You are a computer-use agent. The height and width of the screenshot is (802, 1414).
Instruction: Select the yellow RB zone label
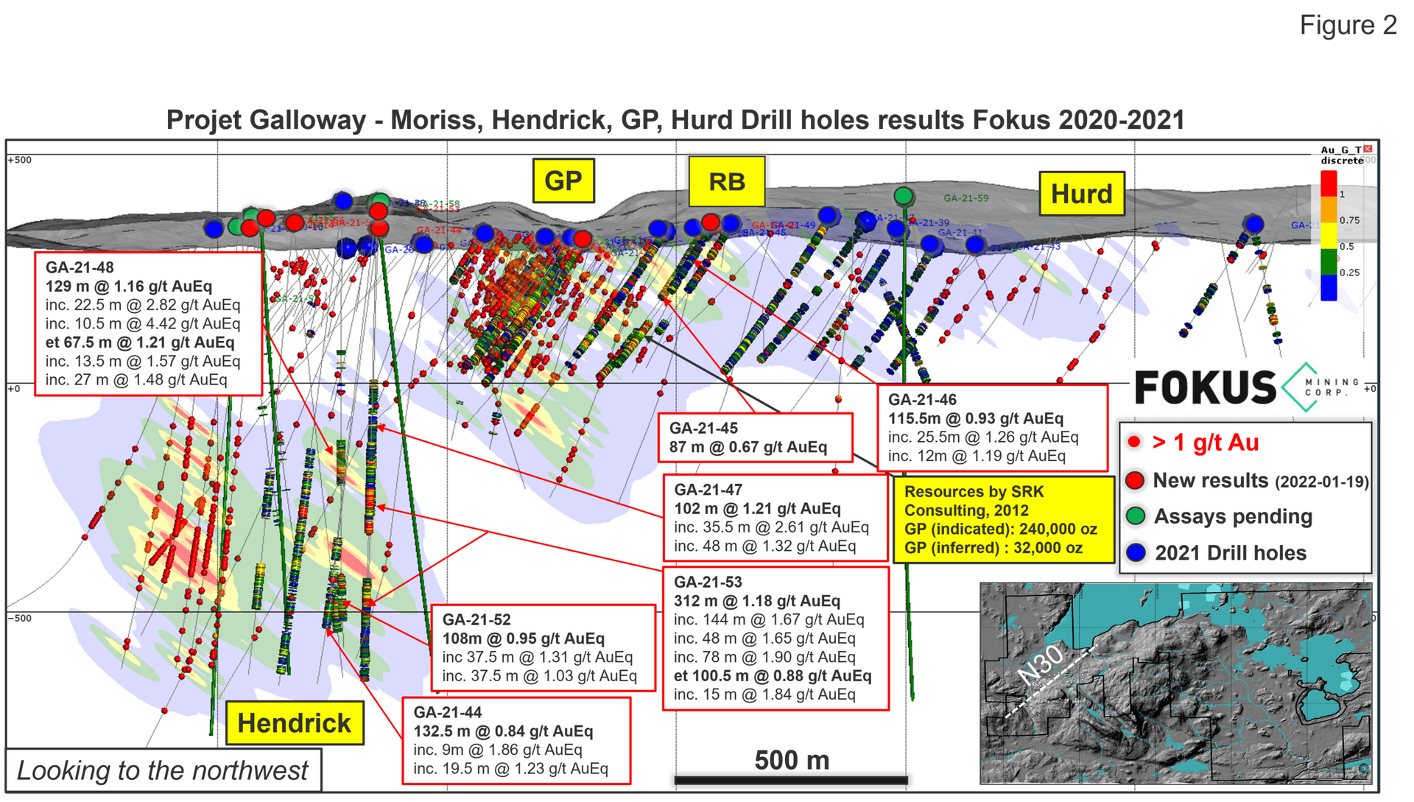pos(727,181)
